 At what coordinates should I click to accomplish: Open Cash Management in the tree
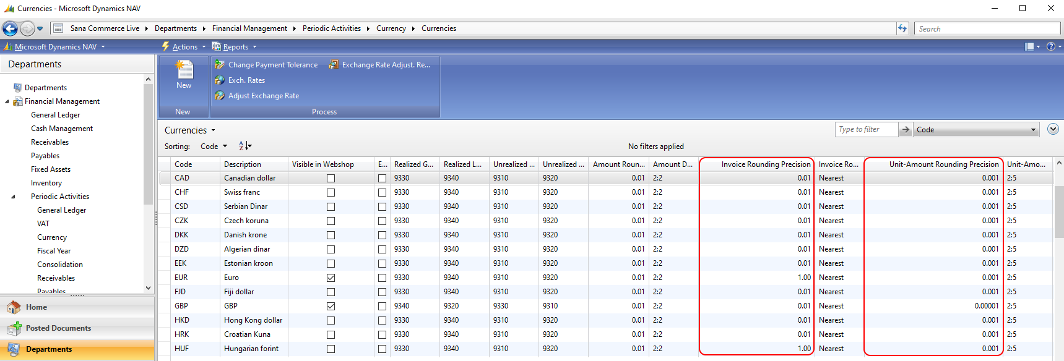point(62,129)
